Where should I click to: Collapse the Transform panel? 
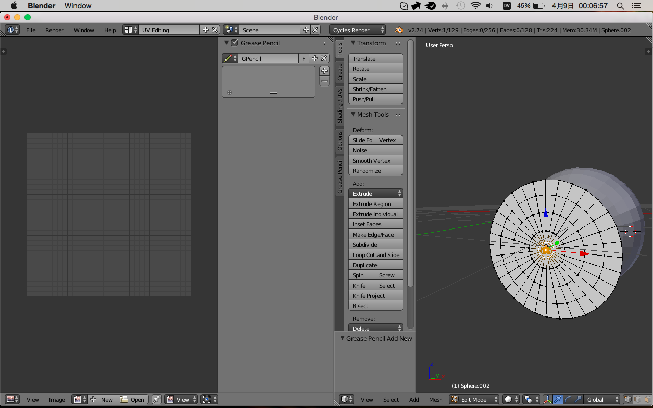(353, 43)
